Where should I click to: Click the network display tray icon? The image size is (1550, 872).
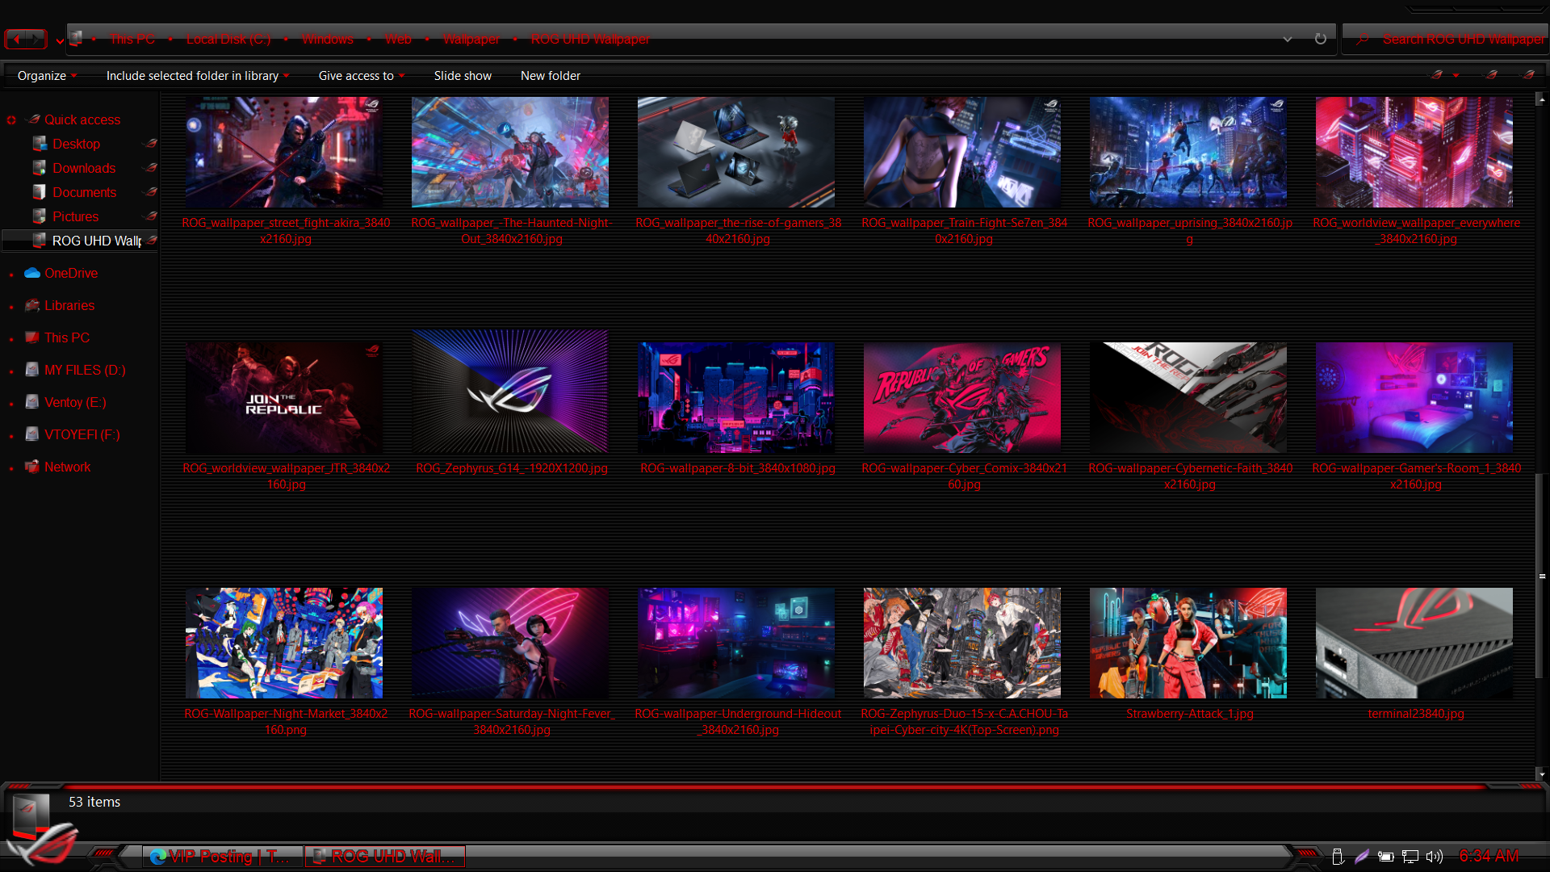click(1410, 857)
